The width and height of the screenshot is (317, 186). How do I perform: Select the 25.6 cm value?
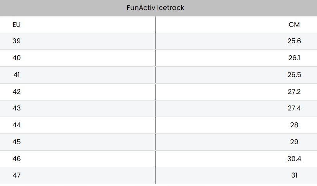[294, 41]
